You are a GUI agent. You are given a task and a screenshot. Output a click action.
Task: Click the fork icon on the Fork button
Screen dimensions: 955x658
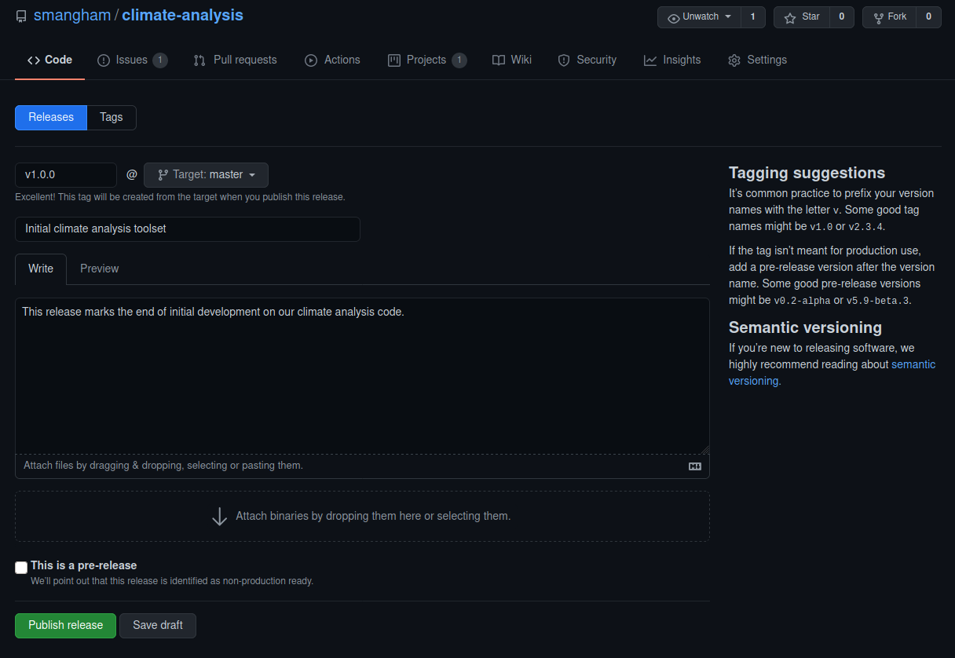click(879, 17)
